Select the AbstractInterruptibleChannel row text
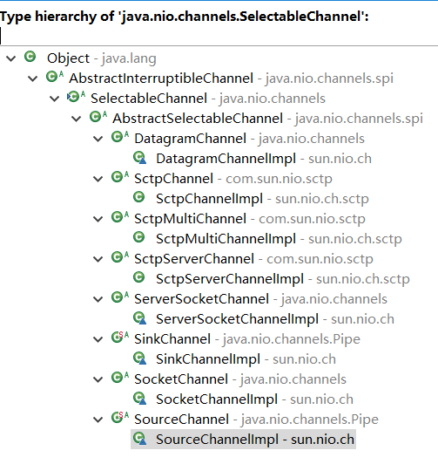 231,78
